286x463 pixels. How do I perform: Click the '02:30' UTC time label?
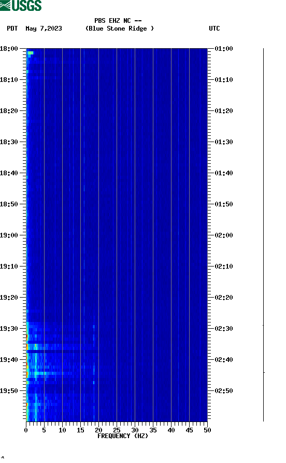point(224,329)
